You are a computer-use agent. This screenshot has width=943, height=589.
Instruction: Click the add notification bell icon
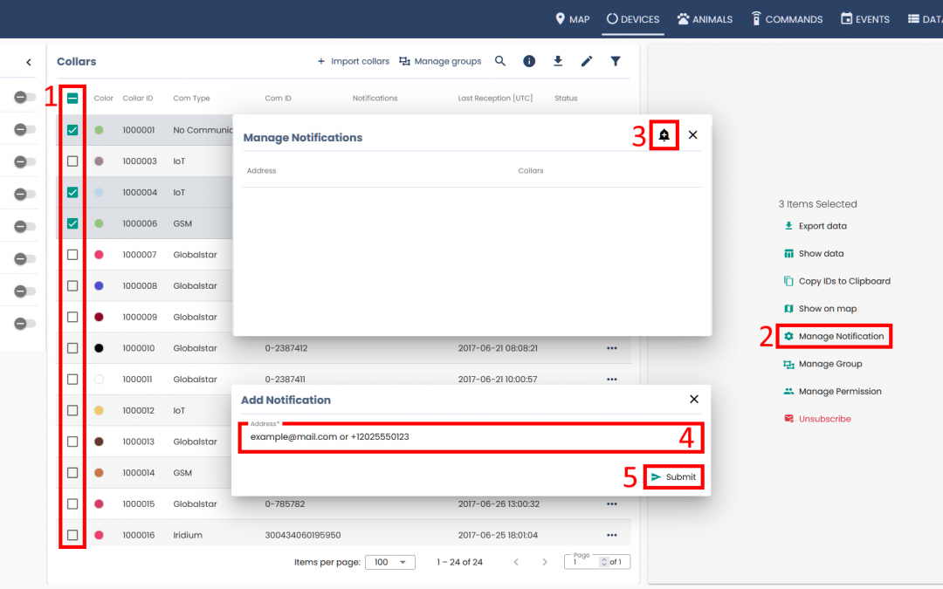[664, 135]
